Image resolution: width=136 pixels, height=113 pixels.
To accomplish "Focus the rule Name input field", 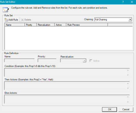I will tap(19, 60).
